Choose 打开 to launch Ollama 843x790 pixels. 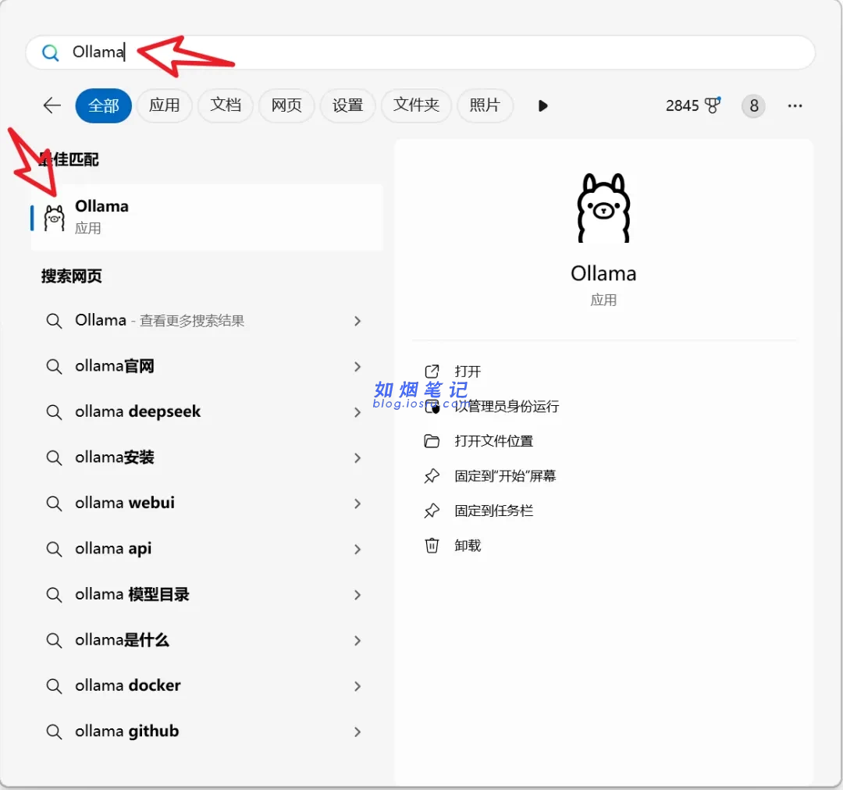(468, 372)
